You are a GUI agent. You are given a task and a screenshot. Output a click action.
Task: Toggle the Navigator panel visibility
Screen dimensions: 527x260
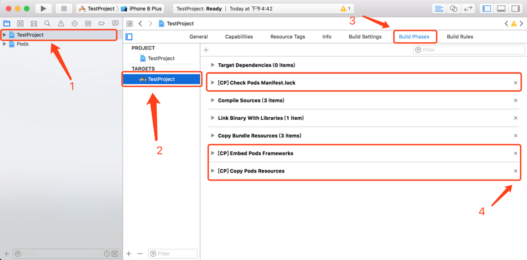point(486,9)
